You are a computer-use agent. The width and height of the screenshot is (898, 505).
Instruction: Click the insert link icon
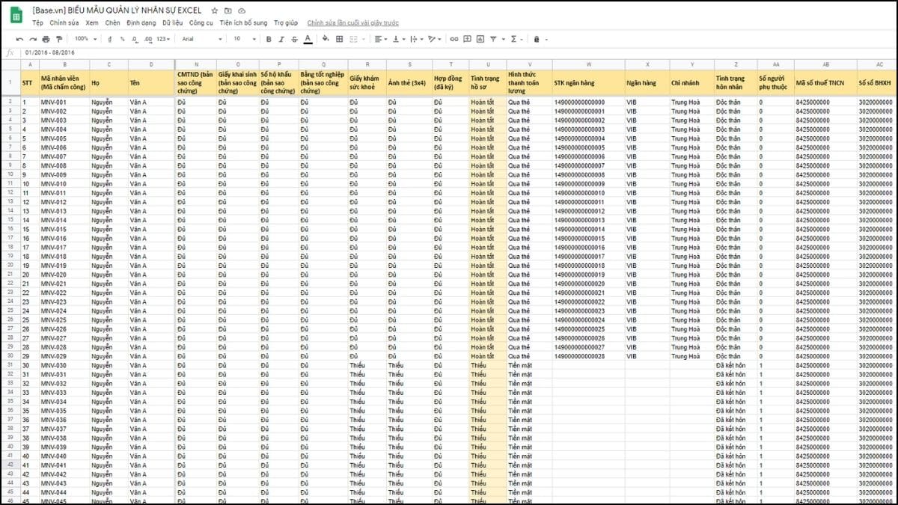tap(453, 39)
